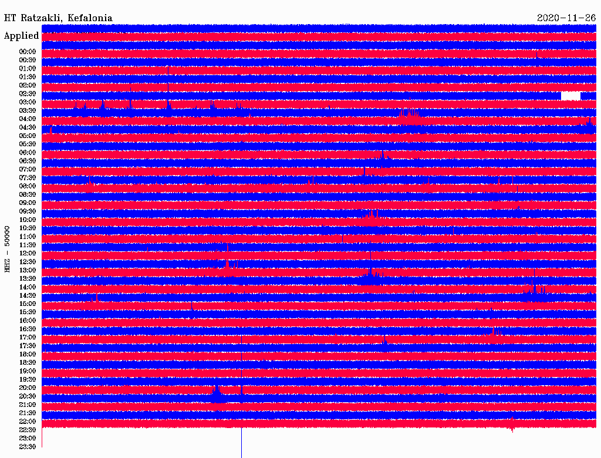Image resolution: width=601 pixels, height=458 pixels.
Task: Click the HHZ - 50000 axis label
Action: point(7,249)
